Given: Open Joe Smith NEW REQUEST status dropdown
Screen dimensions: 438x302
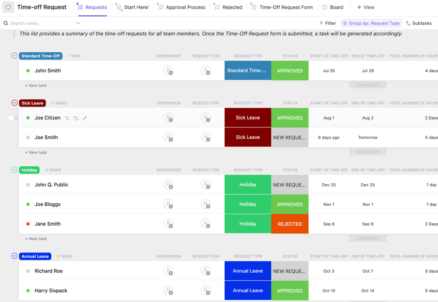Looking at the screenshot, I should [x=290, y=137].
